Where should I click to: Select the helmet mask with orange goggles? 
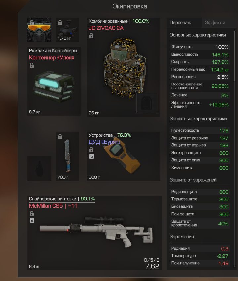click(39, 30)
